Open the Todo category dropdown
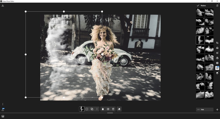Image resolution: width=220 pixels, height=119 pixels. coord(205,109)
